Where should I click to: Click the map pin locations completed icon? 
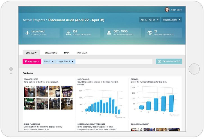point(109,33)
